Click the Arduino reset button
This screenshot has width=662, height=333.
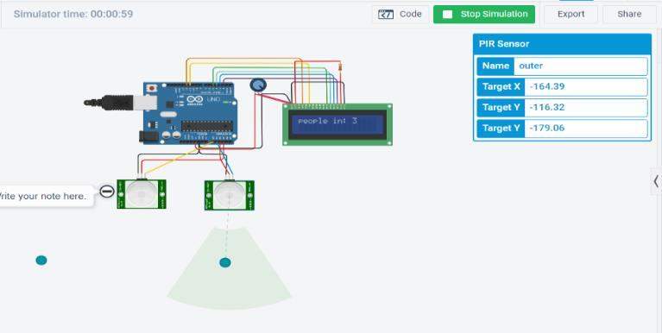[151, 88]
